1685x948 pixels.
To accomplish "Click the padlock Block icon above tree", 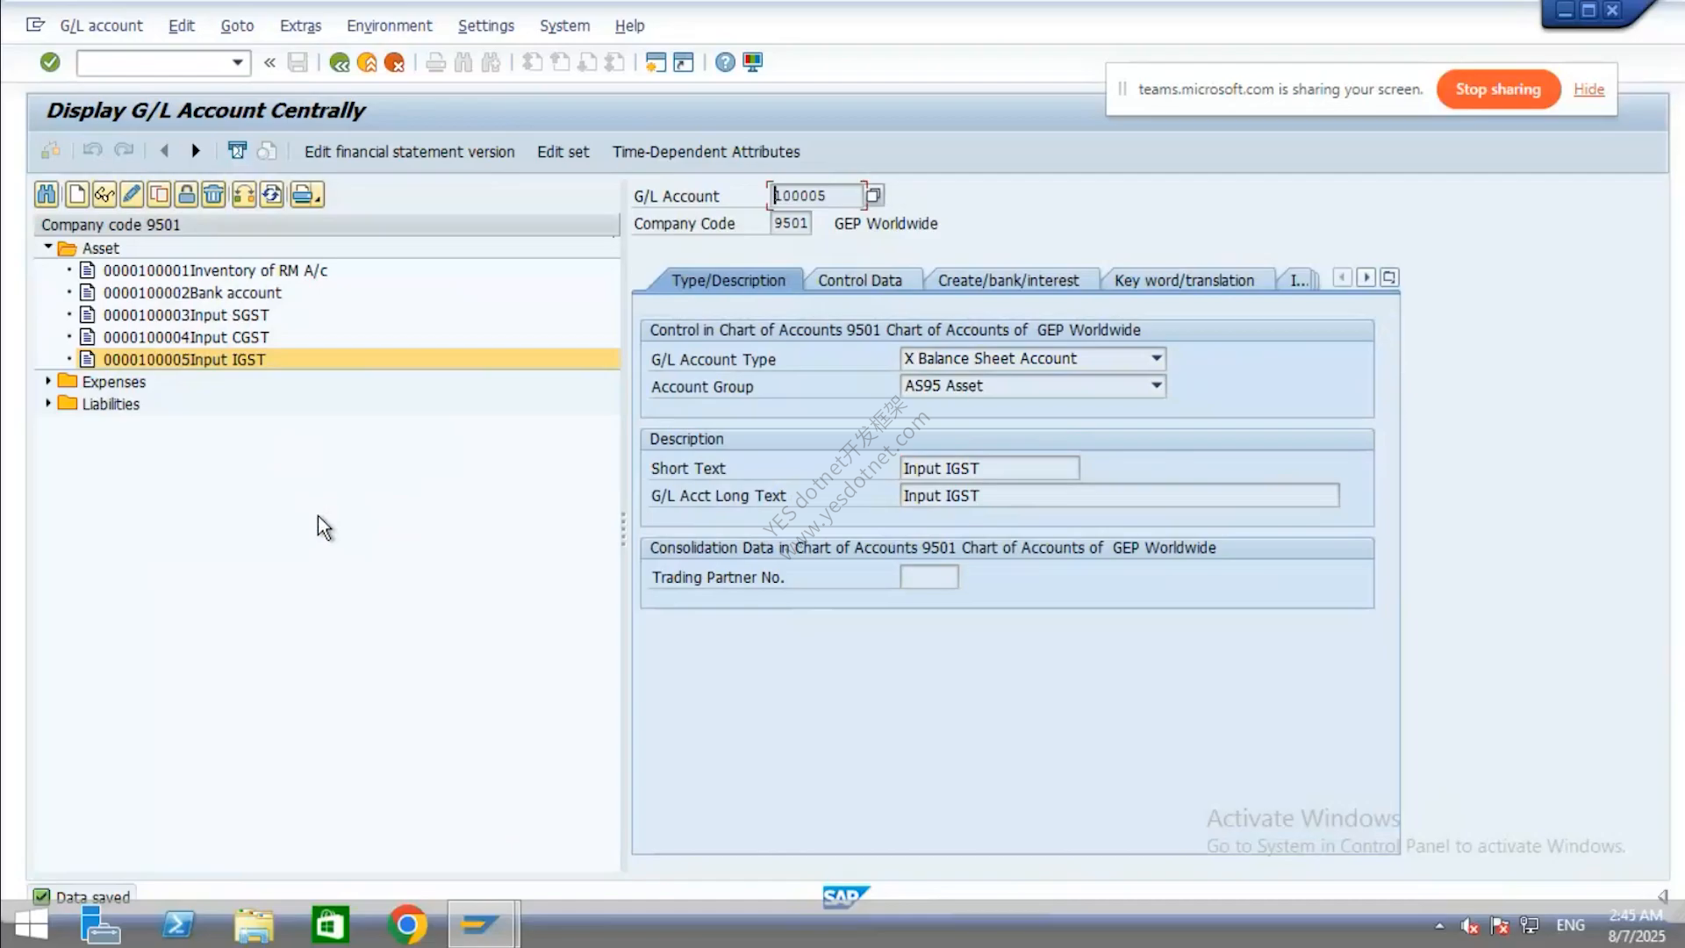I will point(186,194).
